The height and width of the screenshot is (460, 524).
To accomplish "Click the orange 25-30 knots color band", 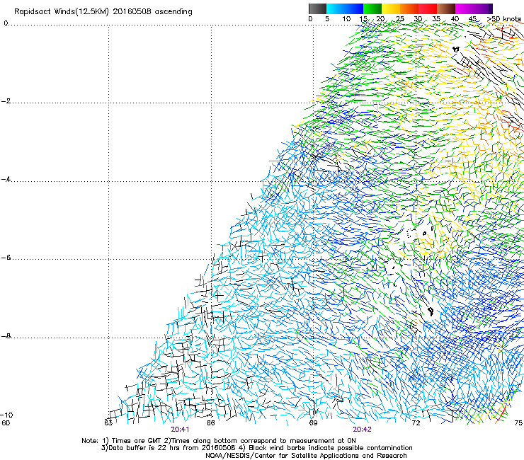I will point(409,8).
